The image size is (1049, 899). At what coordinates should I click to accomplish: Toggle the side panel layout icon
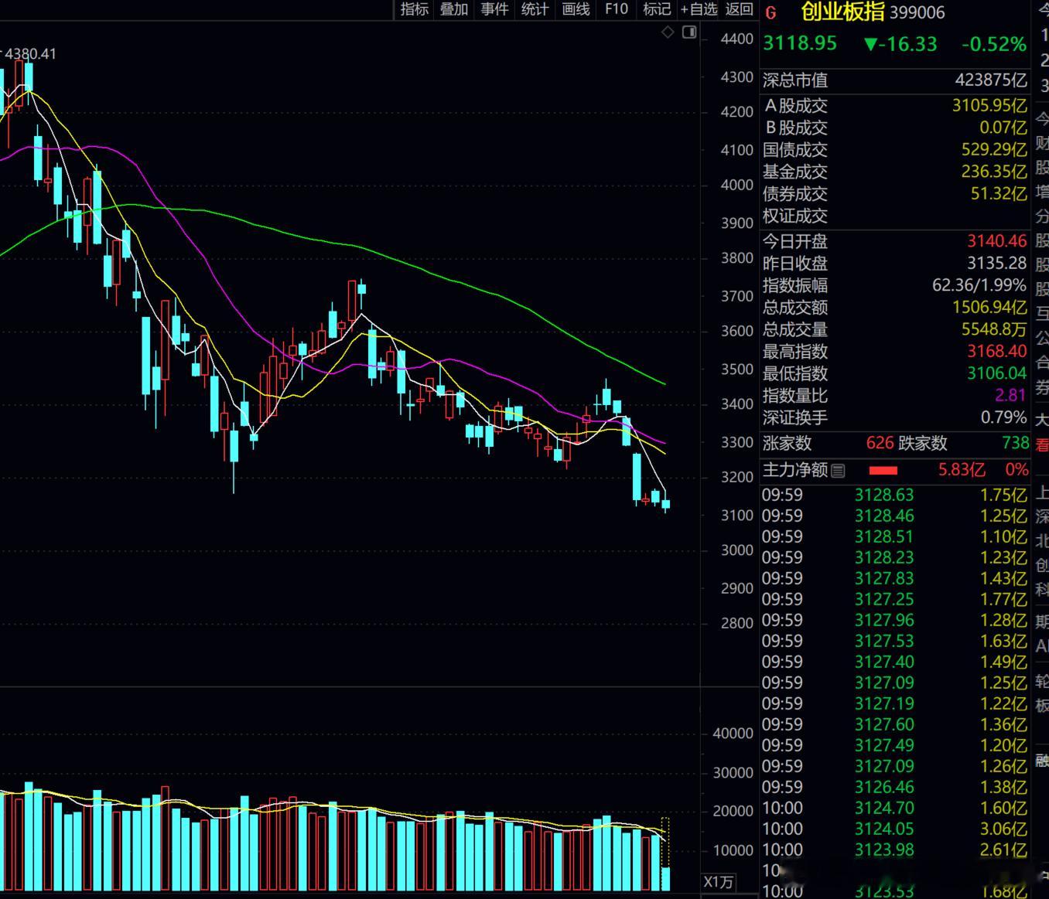[x=689, y=32]
